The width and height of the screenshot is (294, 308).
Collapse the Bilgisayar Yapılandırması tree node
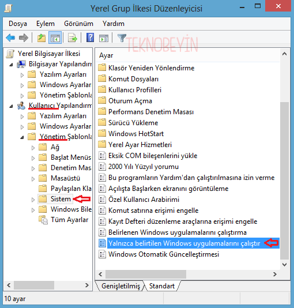[x=11, y=65]
